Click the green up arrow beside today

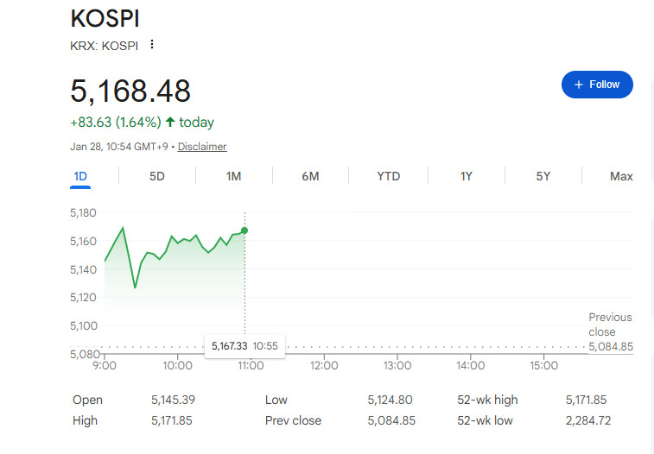[169, 122]
